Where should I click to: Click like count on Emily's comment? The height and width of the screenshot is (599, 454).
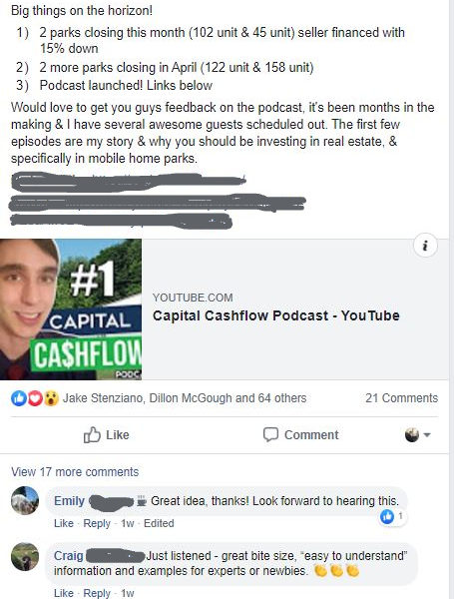(392, 516)
